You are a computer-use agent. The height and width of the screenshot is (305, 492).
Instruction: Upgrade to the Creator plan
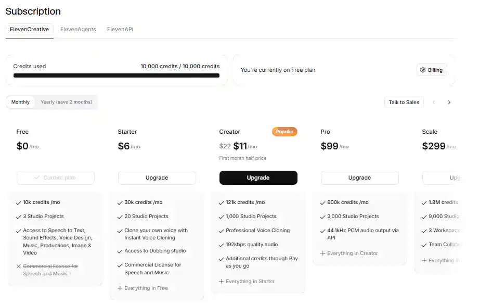tap(258, 178)
